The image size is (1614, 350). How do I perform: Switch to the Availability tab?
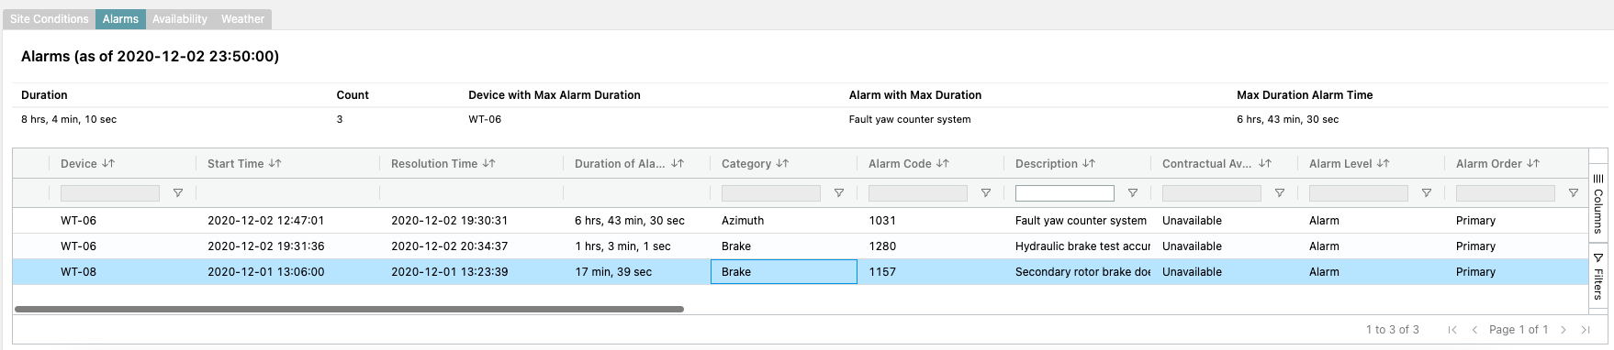180,19
